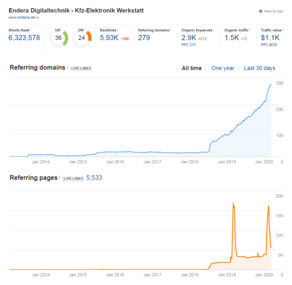Image resolution: width=292 pixels, height=285 pixels.
Task: Click the Traffic value info icon
Action: pos(283,30)
